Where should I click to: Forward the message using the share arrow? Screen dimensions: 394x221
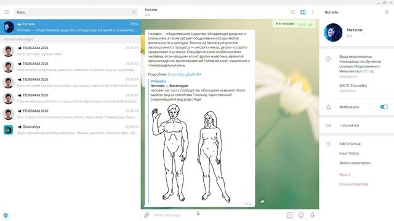pos(262,202)
